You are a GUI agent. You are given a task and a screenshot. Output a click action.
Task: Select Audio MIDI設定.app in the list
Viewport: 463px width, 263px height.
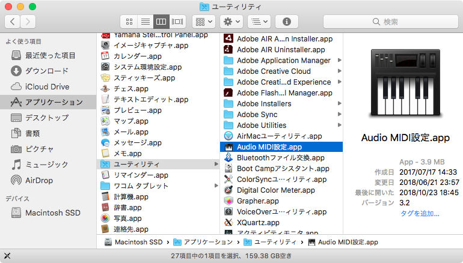[x=281, y=147]
